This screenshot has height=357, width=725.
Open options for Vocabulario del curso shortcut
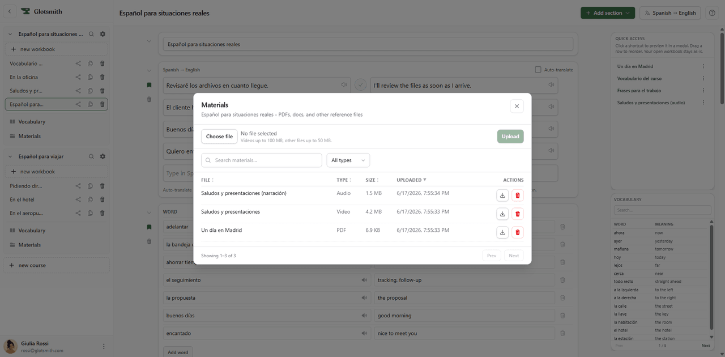[x=703, y=79]
